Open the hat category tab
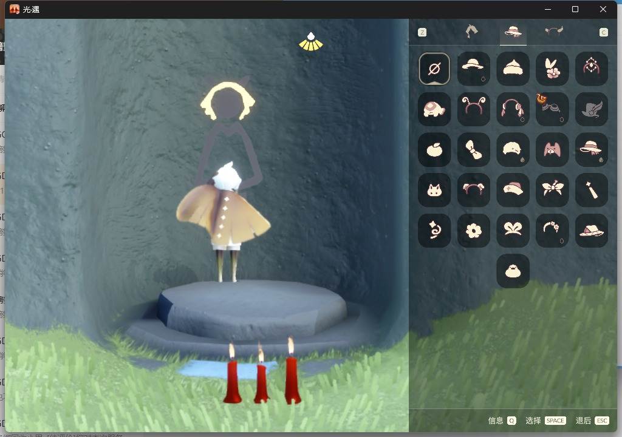622x437 pixels. pyautogui.click(x=513, y=32)
